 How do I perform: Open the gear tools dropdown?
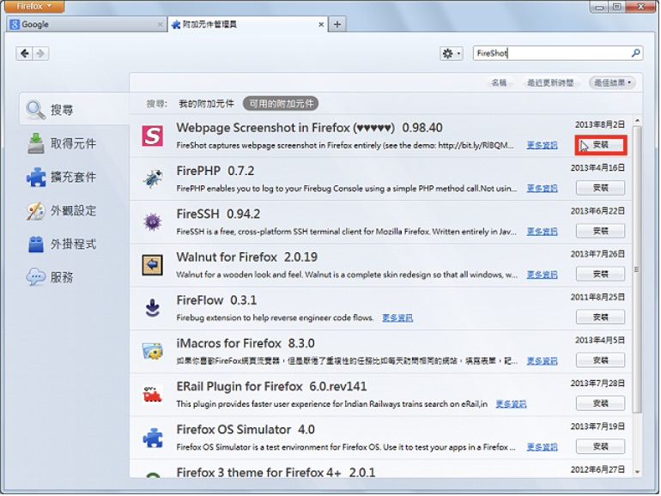click(451, 53)
